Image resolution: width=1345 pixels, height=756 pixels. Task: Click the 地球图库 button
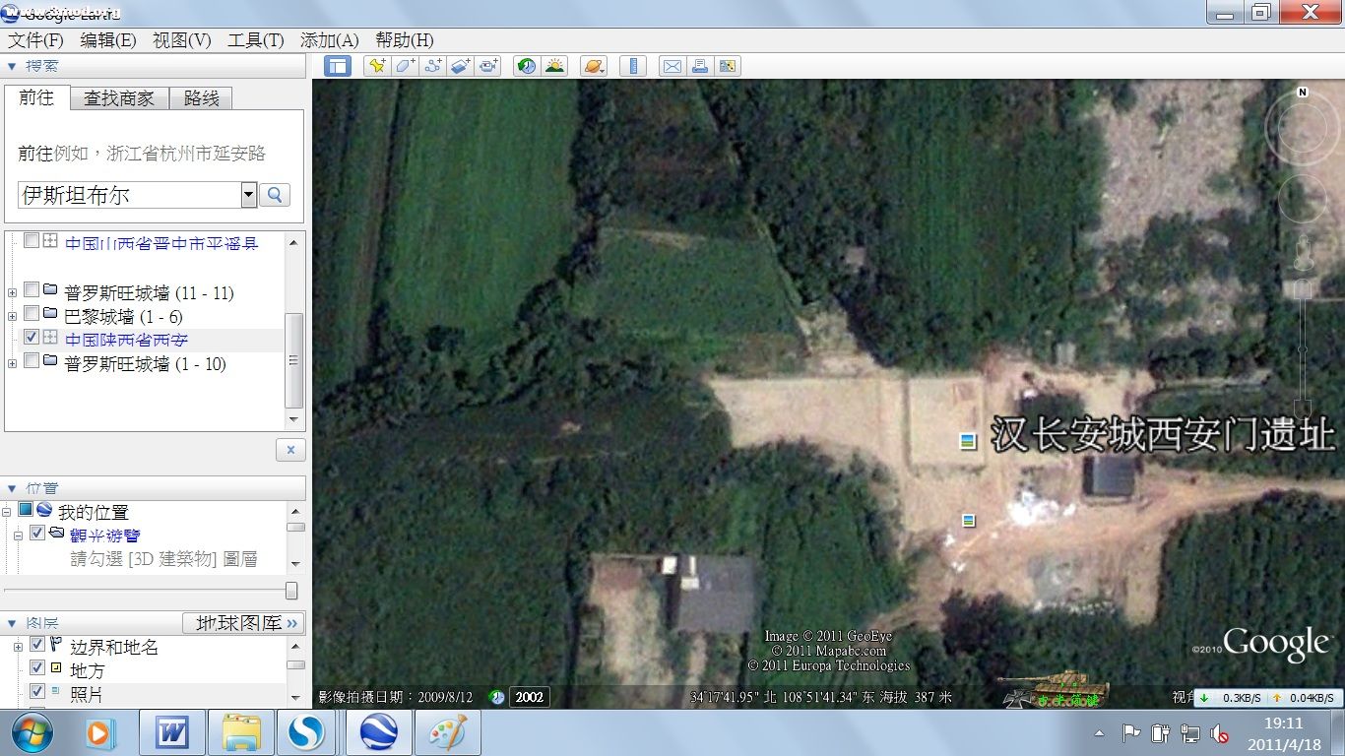pos(243,623)
